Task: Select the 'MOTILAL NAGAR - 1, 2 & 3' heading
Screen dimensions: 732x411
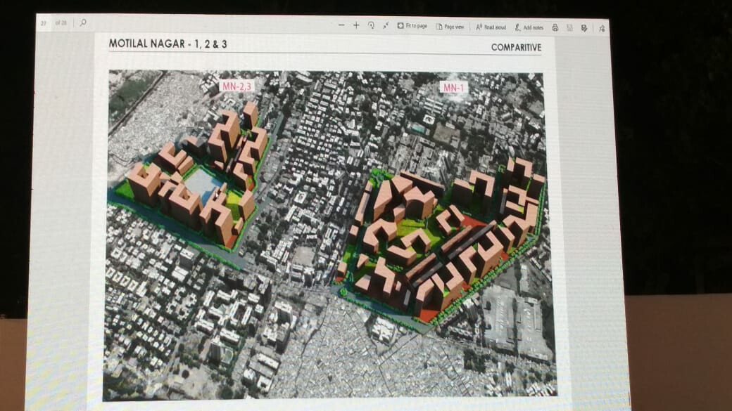Action: click(x=168, y=44)
